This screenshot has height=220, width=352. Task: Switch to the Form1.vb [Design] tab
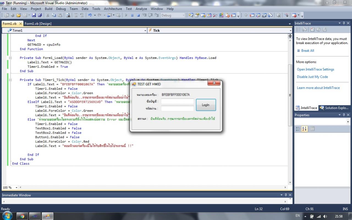tap(38, 24)
